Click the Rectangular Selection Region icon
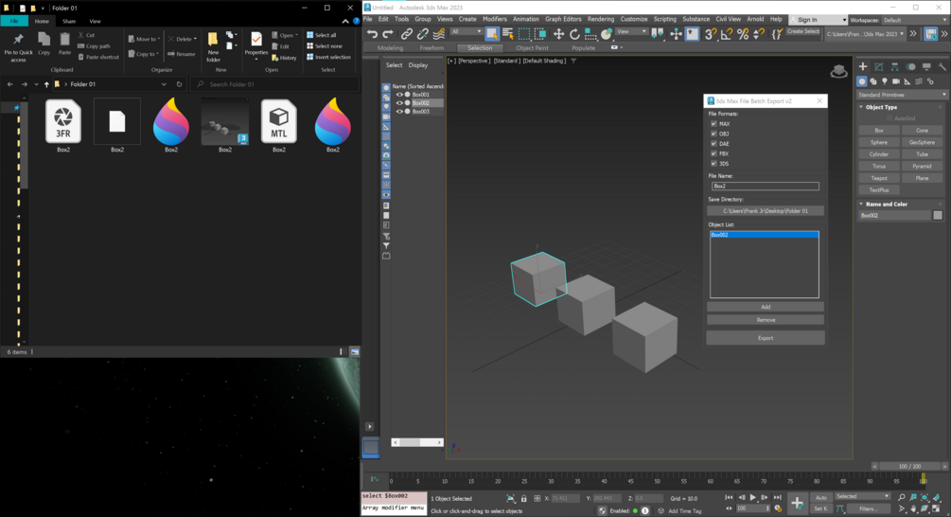The height and width of the screenshot is (517, 951). click(x=524, y=34)
